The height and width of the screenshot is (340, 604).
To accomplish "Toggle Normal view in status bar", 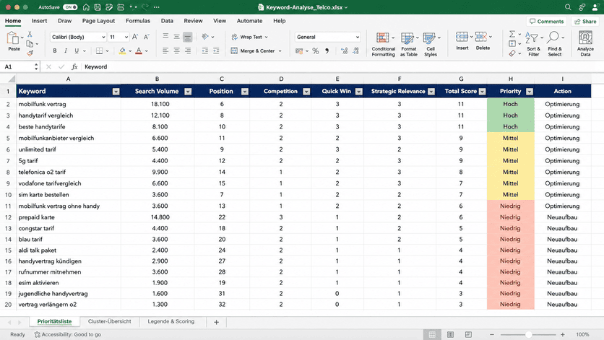I will pos(432,335).
